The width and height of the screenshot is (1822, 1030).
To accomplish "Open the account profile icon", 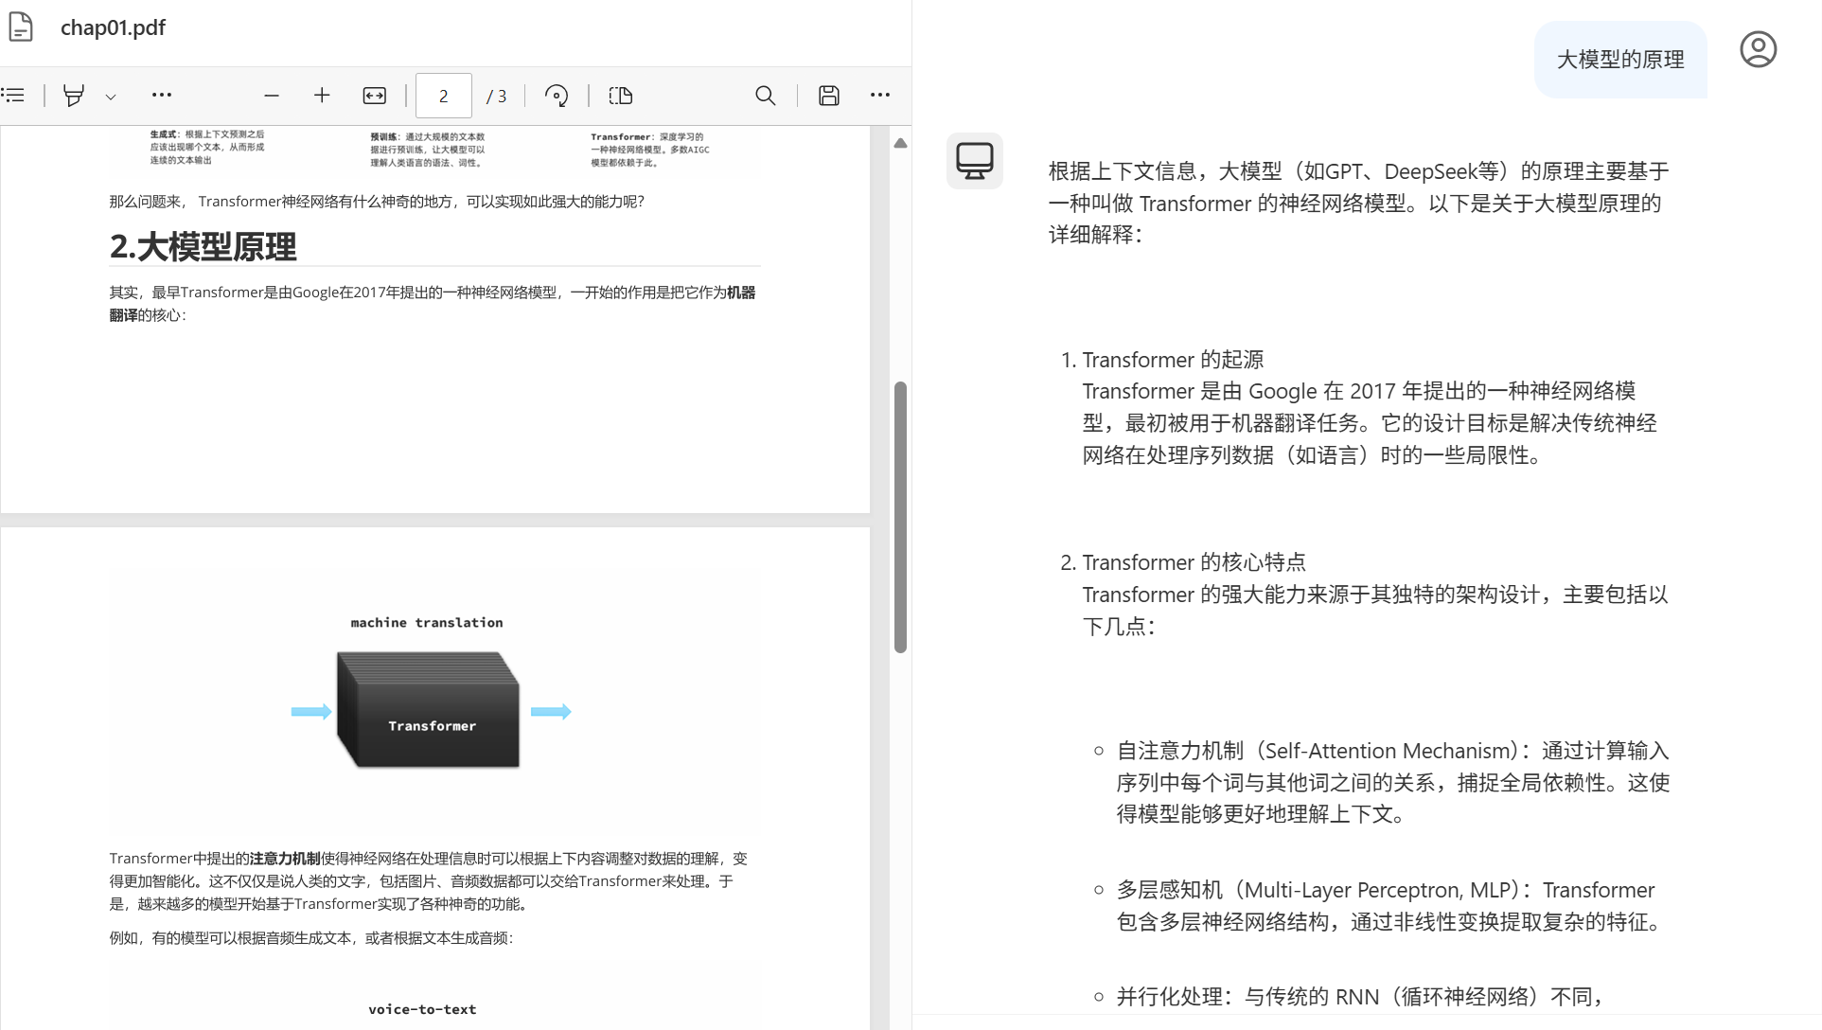I will point(1759,49).
